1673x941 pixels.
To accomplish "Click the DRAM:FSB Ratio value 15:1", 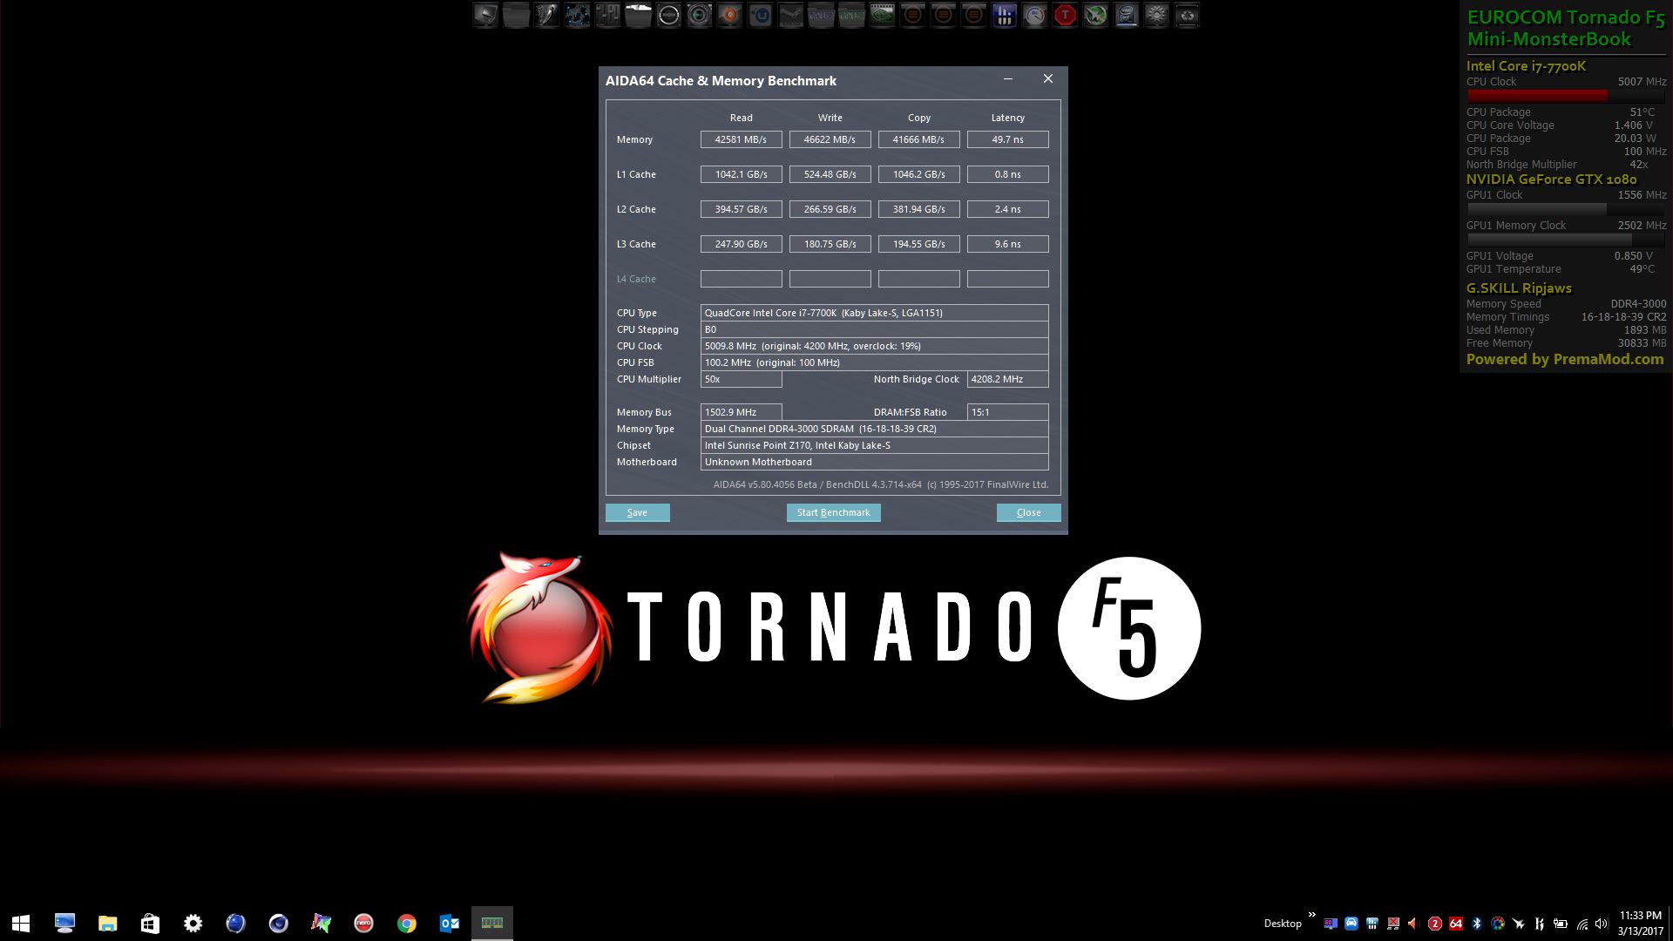I will click(x=1007, y=412).
